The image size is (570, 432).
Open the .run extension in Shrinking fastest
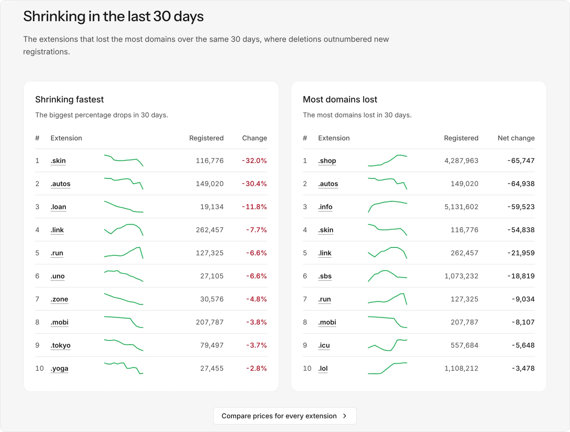57,253
